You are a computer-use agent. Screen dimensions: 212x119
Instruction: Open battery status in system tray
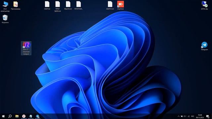pos(182,116)
